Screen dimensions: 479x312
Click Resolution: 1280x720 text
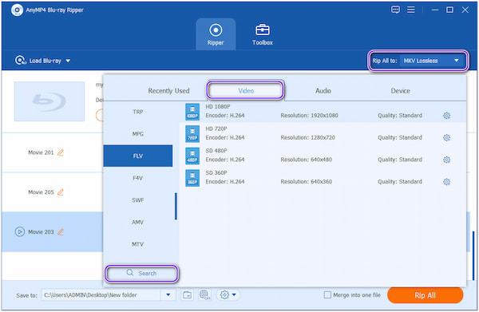click(x=307, y=137)
